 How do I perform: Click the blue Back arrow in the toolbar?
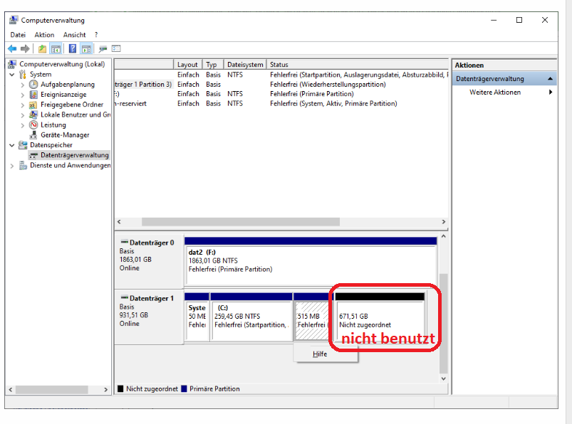coord(12,48)
